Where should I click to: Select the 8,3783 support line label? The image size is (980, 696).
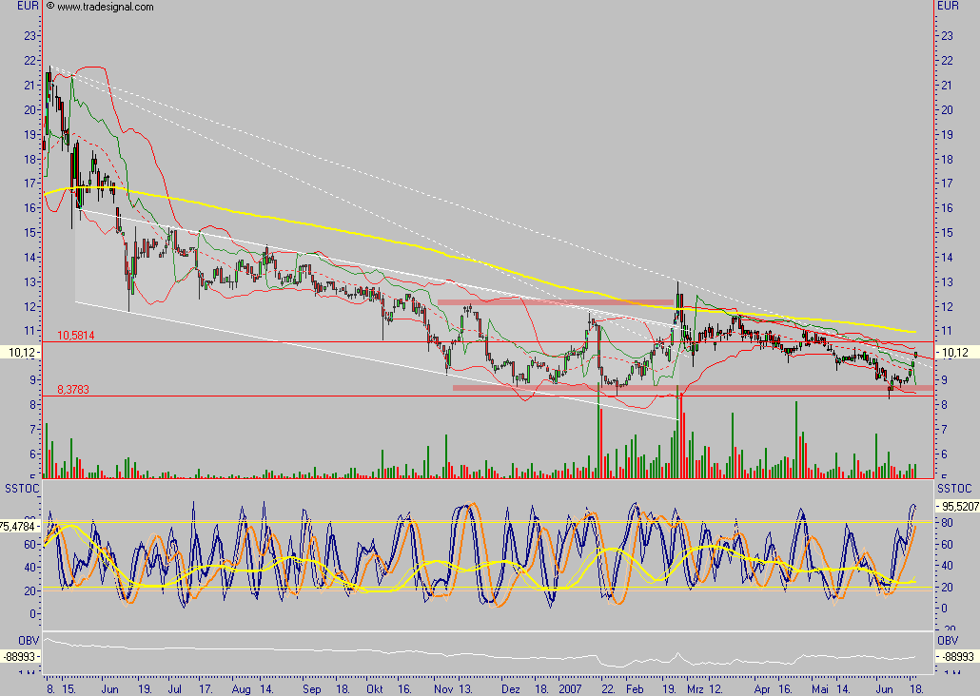click(x=71, y=388)
